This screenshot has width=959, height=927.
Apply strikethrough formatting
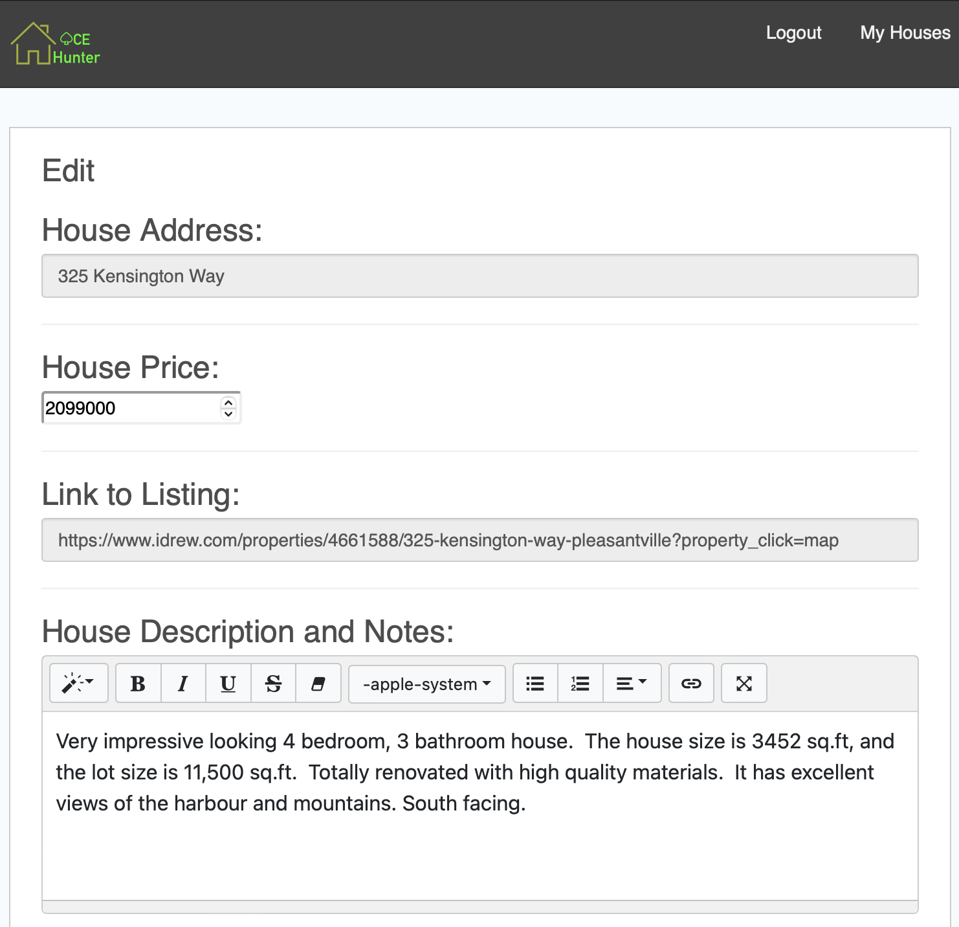coord(273,684)
